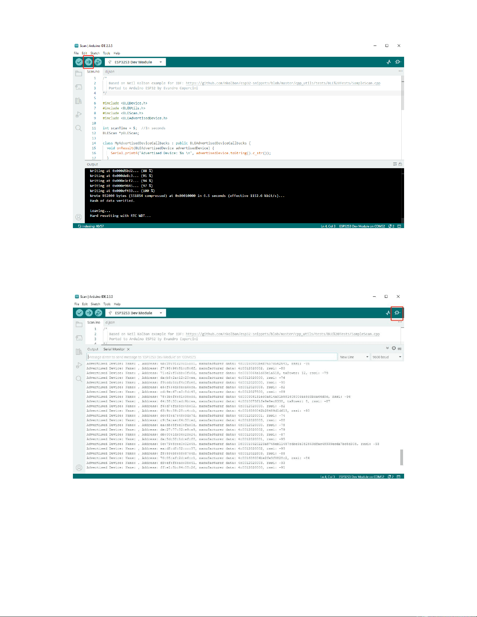Open File menu in upper window
Viewport: 477px width, 617px height.
coord(76,53)
